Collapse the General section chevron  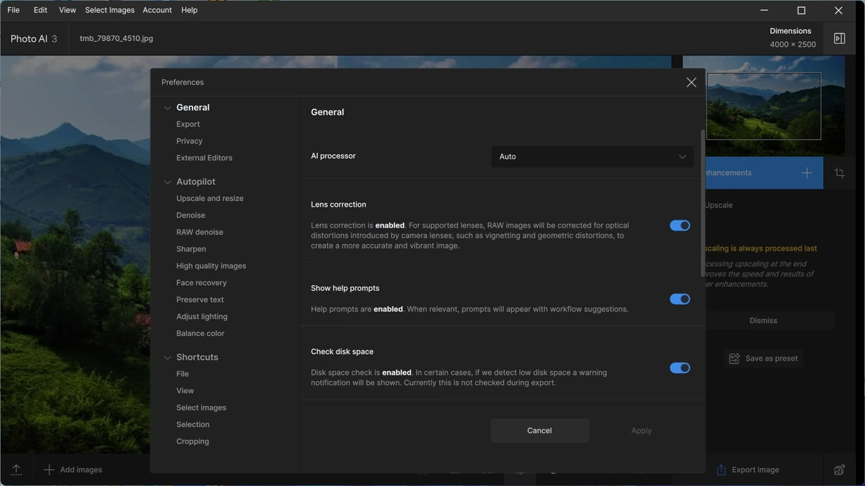click(167, 108)
